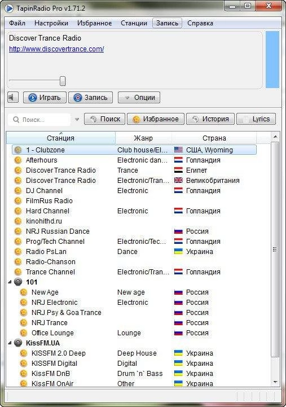Click the star icon beside 1 - Clubzone
Viewport: 286px width, 407px height.
pos(18,150)
